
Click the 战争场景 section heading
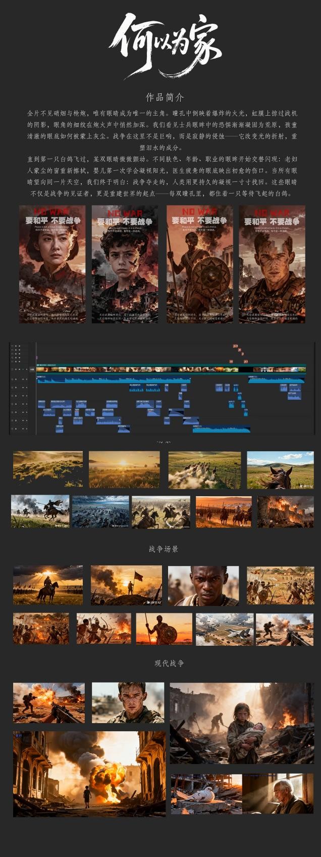pos(164,549)
